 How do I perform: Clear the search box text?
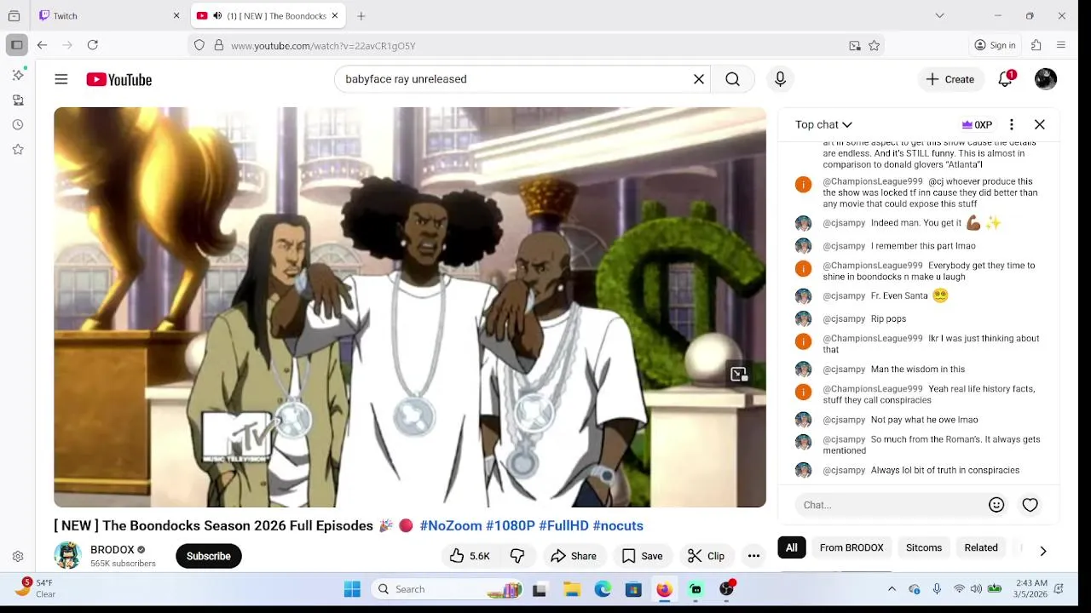click(x=699, y=79)
